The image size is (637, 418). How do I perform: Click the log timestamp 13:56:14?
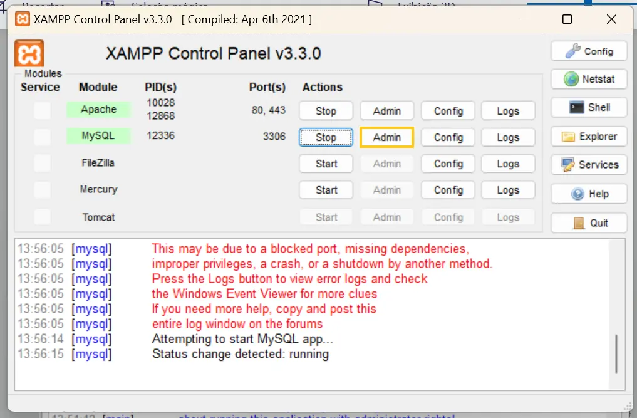41,339
